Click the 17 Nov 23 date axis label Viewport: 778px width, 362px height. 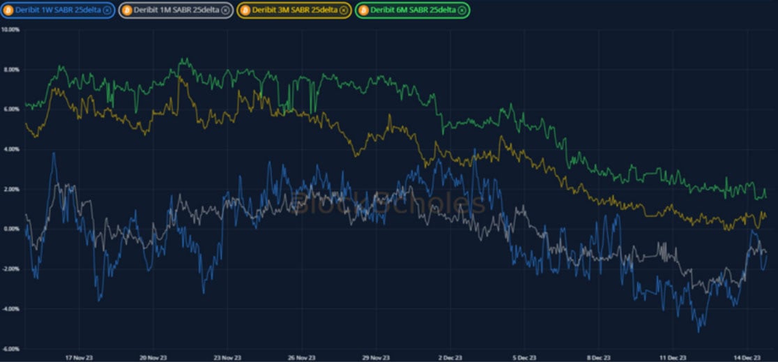[x=79, y=357]
